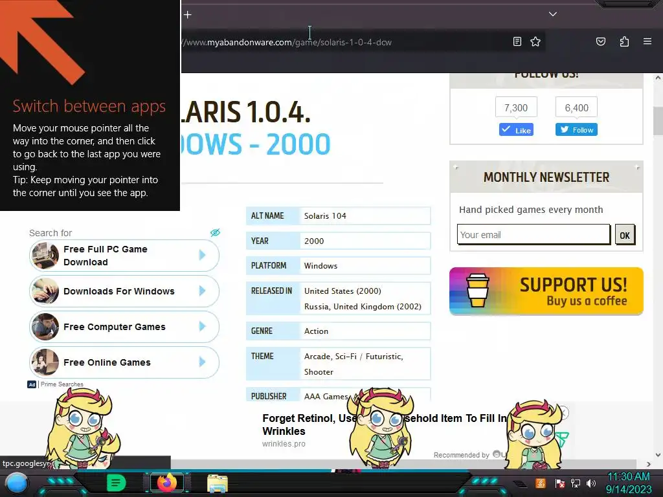Click the Twitter Follow button
The height and width of the screenshot is (497, 663).
[576, 129]
